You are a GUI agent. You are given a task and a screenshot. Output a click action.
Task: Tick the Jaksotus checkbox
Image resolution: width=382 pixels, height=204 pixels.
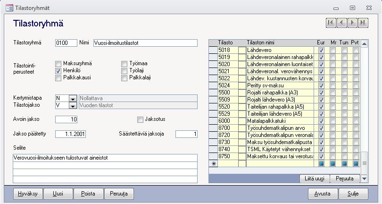pos(140,119)
